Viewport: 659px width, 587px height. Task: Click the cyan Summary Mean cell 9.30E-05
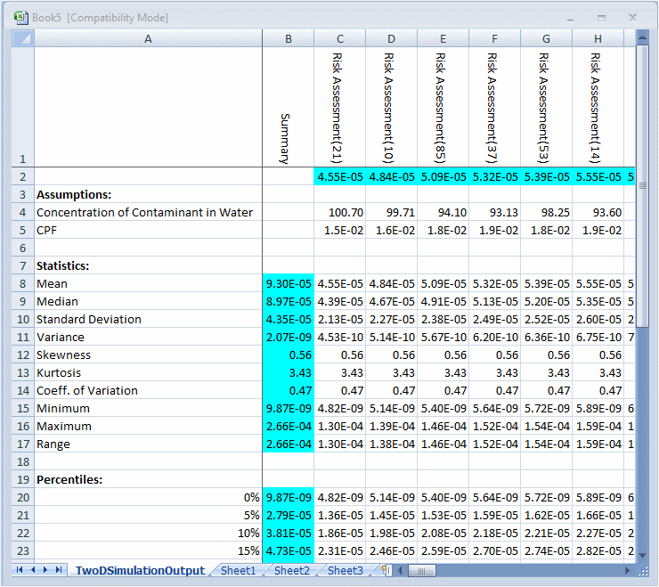pyautogui.click(x=288, y=283)
